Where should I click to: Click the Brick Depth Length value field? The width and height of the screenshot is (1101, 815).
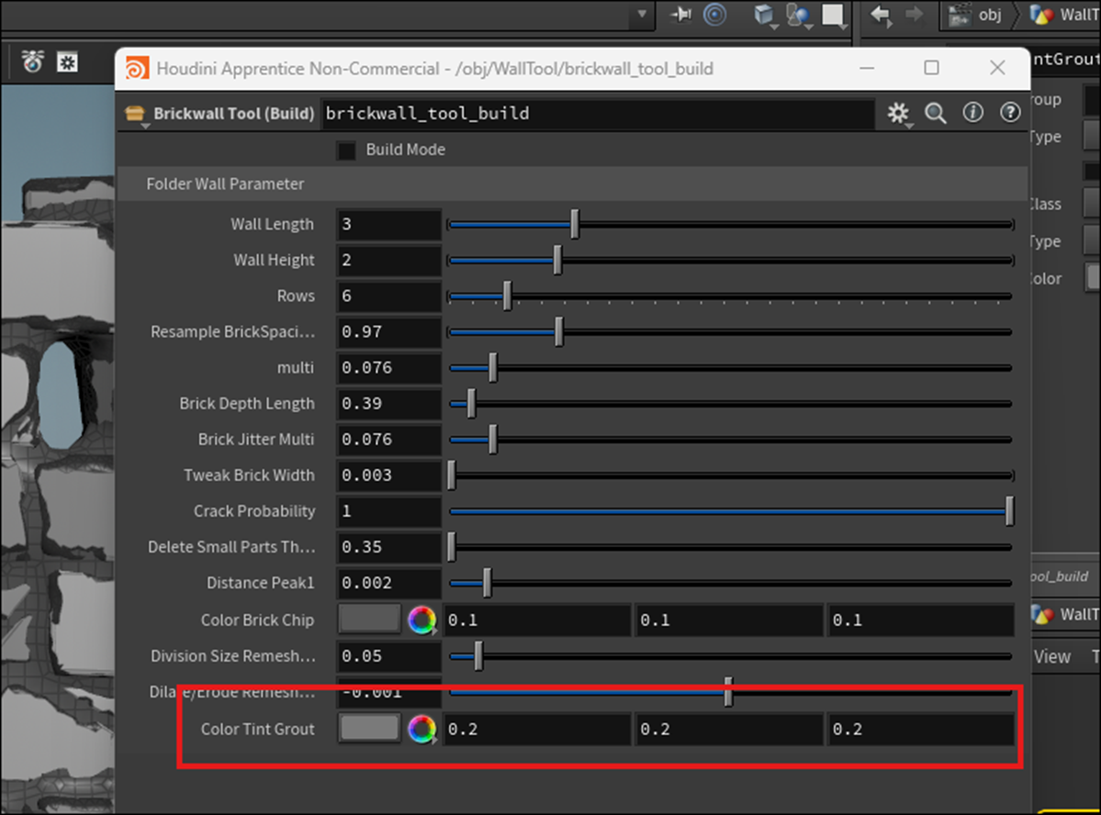pos(389,404)
